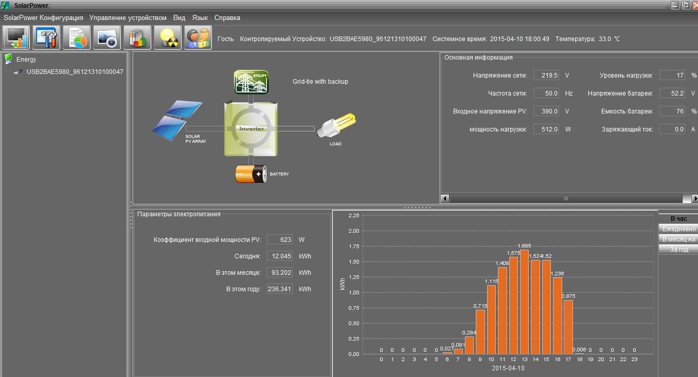Open the users with padlock login icon
Viewport: 698px width, 377px height.
198,37
